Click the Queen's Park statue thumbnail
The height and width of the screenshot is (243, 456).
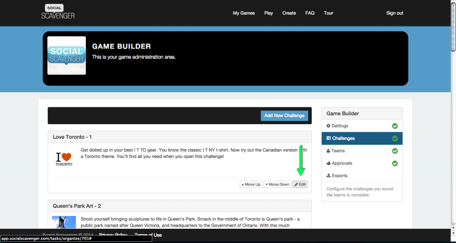(64, 222)
